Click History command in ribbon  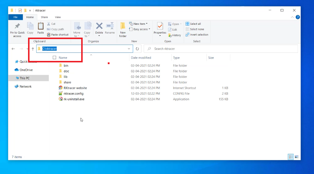pos(174,35)
